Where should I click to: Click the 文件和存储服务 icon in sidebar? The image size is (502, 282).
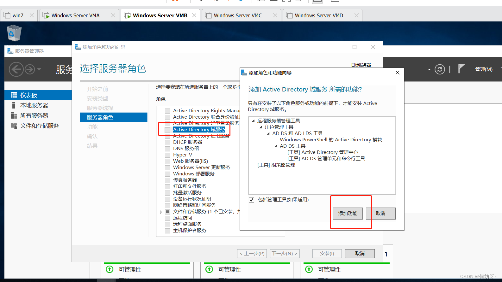(14, 126)
